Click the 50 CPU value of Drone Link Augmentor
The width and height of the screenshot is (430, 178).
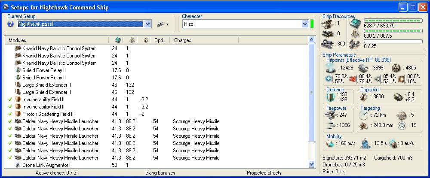coord(115,165)
